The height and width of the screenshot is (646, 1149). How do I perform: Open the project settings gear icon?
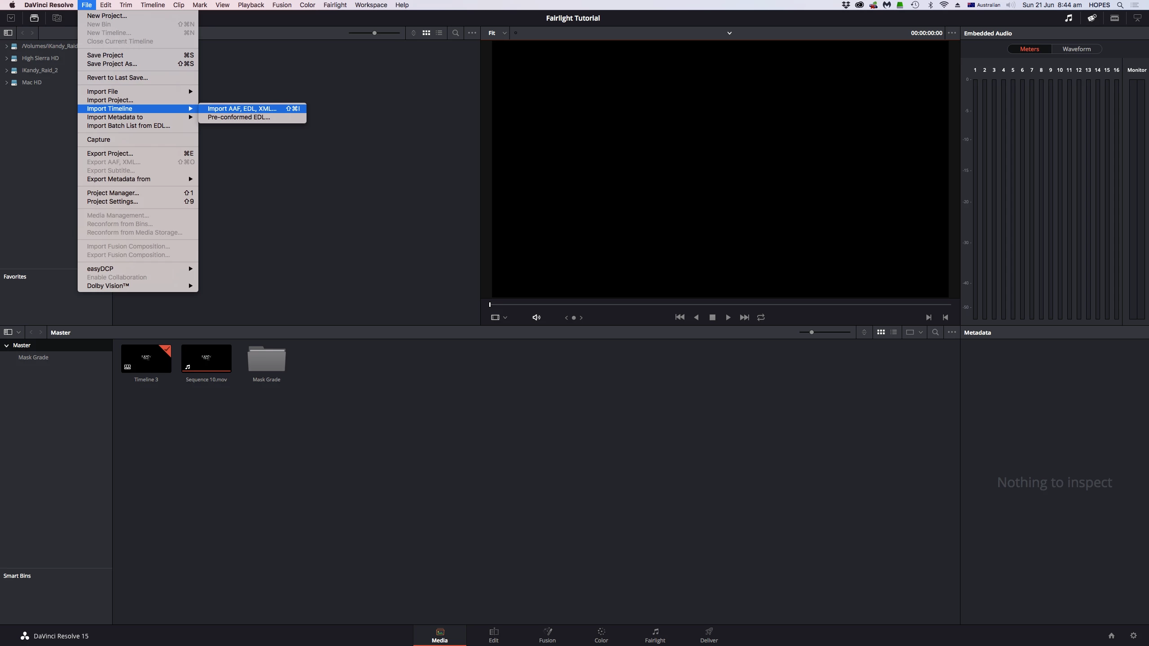click(1133, 635)
